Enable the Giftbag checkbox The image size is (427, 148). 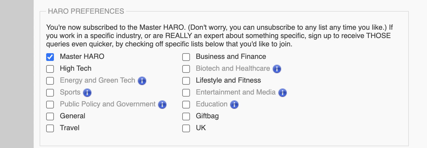[x=186, y=116]
